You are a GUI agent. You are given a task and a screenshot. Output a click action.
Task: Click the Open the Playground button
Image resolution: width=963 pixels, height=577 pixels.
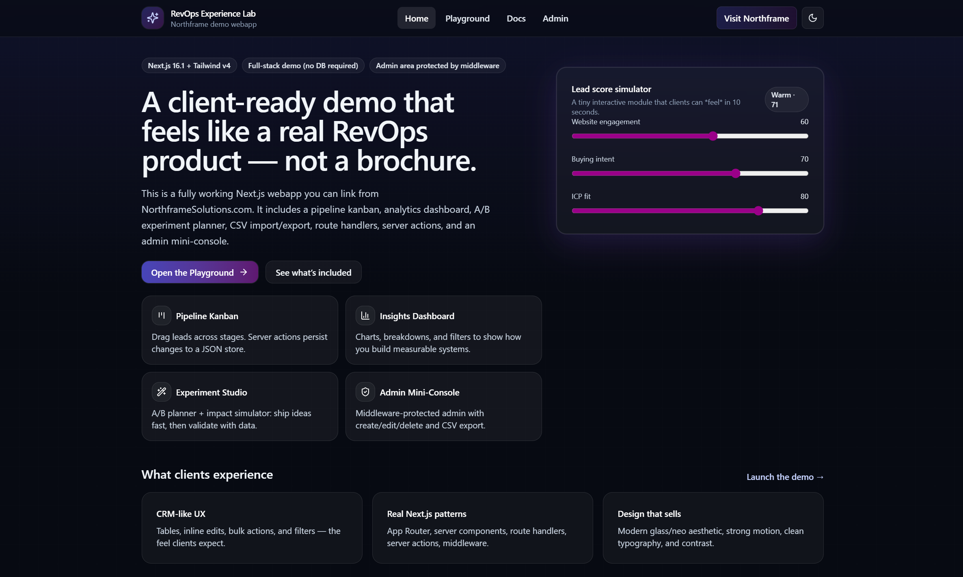coord(199,272)
